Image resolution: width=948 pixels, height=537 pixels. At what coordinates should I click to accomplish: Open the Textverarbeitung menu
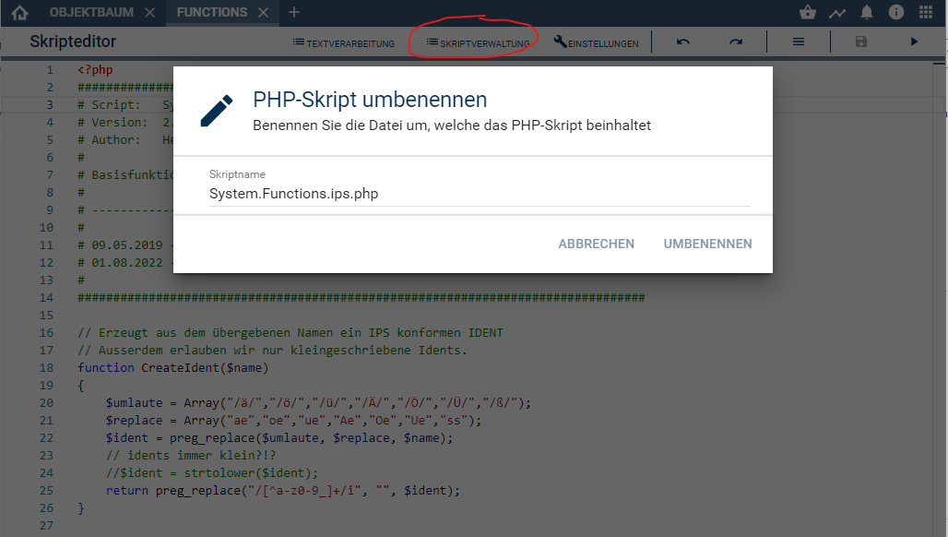(x=343, y=43)
